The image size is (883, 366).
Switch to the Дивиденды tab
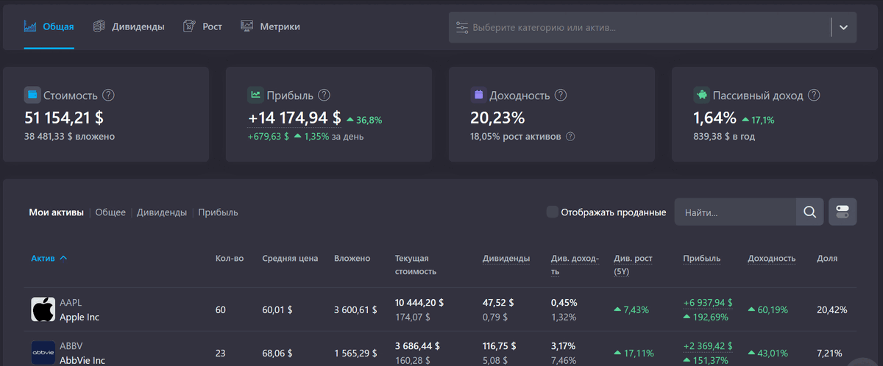coord(129,26)
